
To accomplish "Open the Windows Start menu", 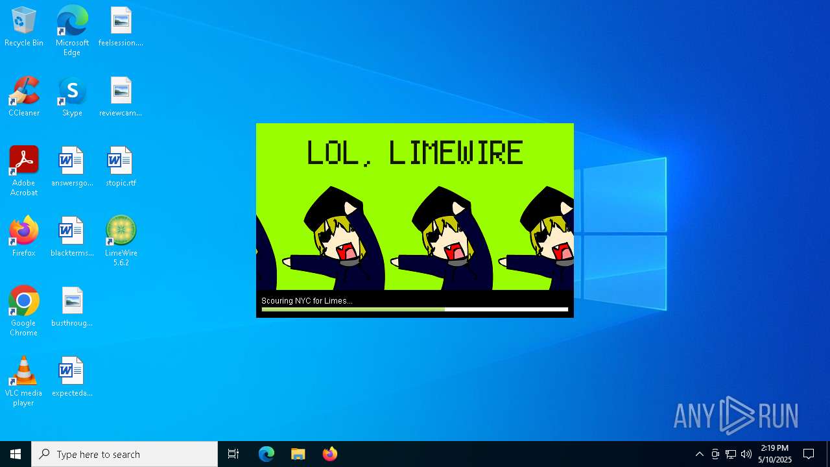I will tap(16, 454).
